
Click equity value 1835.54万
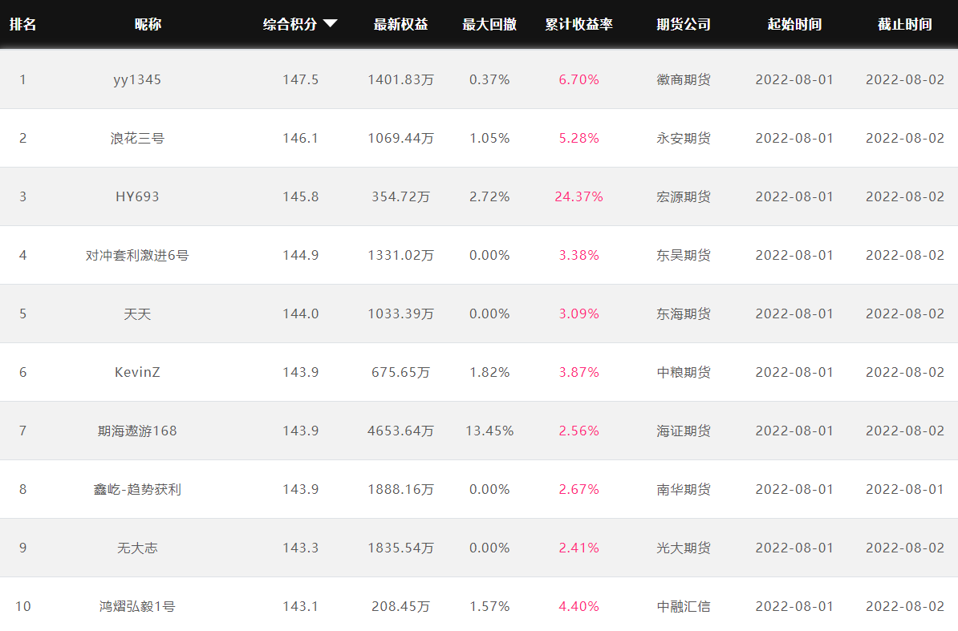click(401, 548)
